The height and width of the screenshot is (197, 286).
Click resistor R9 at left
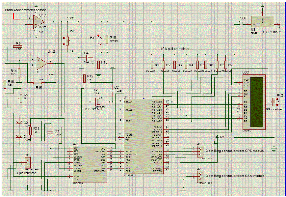(17, 47)
